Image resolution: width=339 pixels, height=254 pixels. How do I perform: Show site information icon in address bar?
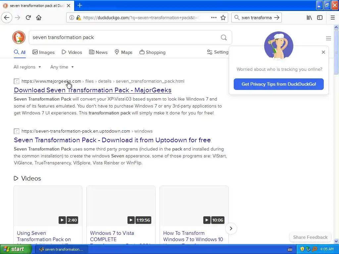point(72,18)
